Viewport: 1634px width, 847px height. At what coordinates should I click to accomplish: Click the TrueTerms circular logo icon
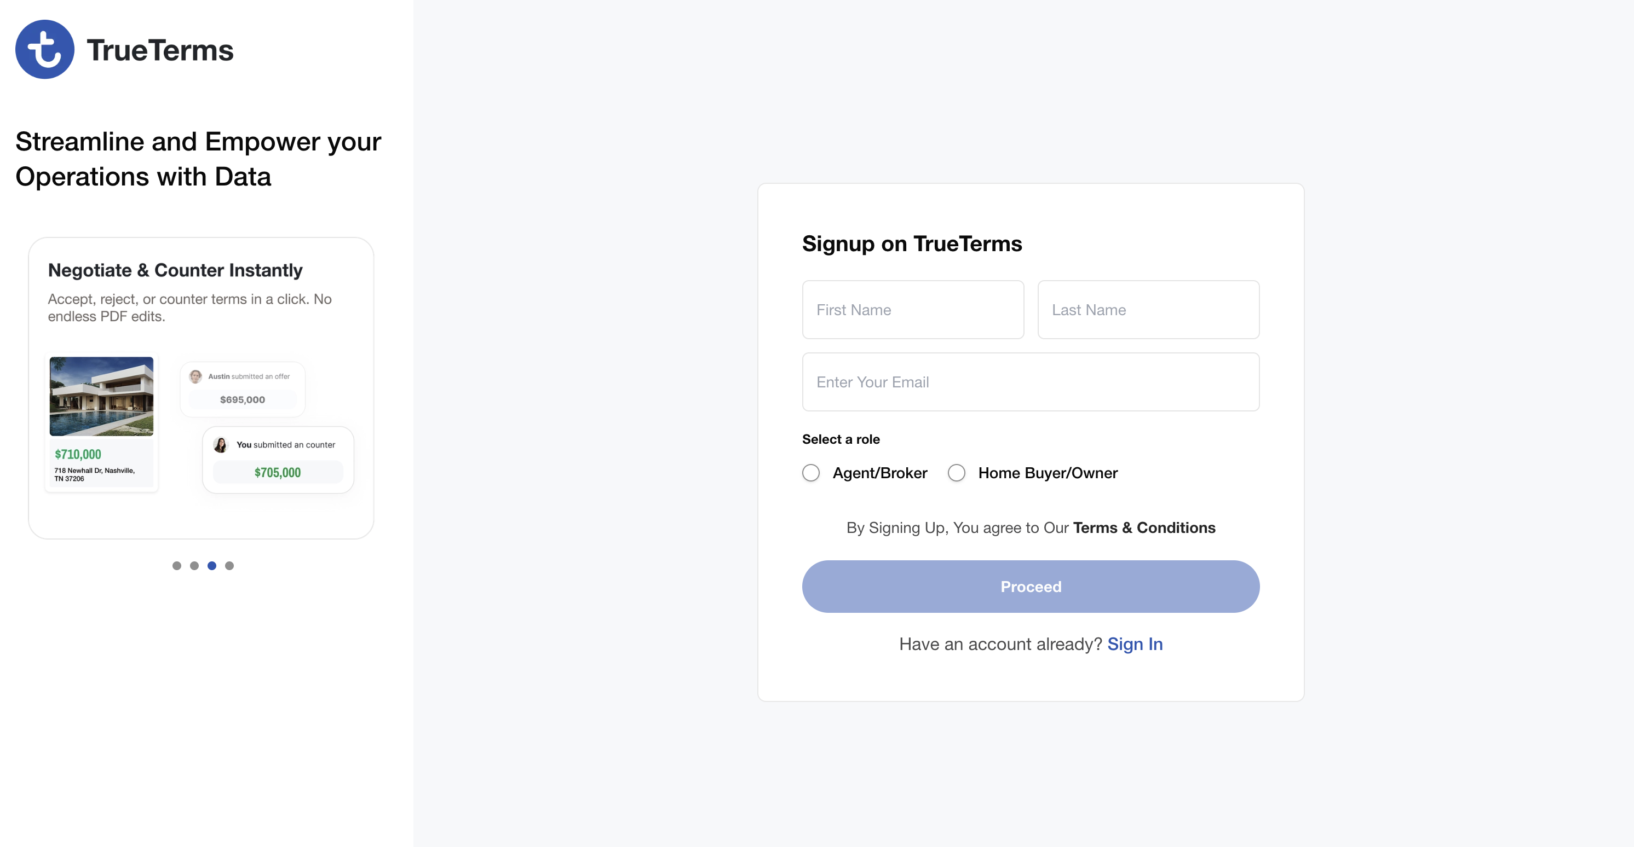point(44,49)
